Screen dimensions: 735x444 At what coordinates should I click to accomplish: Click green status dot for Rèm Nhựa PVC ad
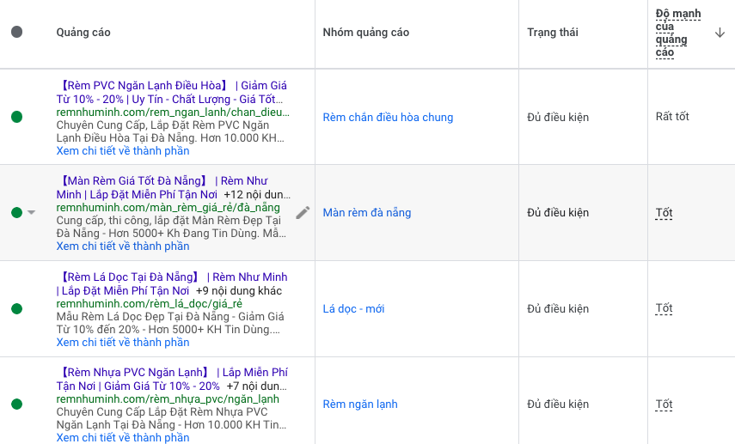point(16,404)
